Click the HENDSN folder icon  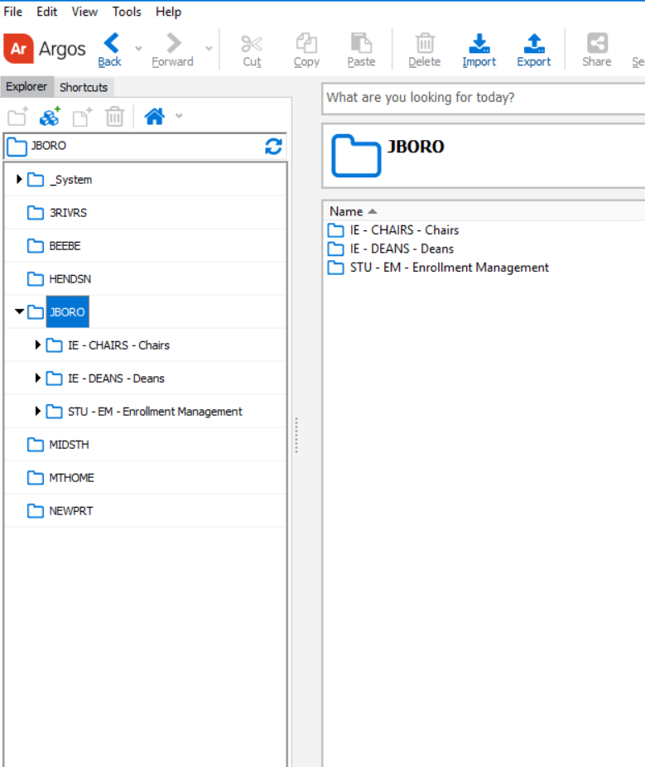(36, 279)
